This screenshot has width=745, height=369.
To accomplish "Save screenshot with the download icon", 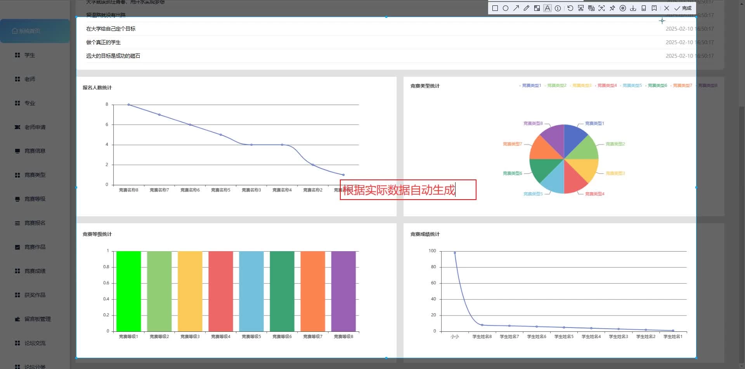I will (x=633, y=8).
